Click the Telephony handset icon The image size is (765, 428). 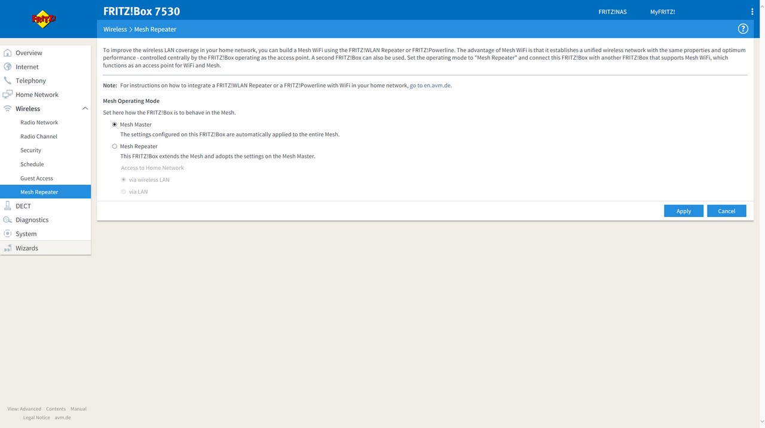(8, 81)
